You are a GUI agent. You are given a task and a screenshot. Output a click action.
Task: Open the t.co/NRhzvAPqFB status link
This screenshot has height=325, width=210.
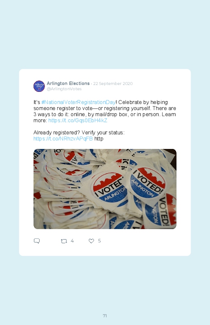point(63,139)
